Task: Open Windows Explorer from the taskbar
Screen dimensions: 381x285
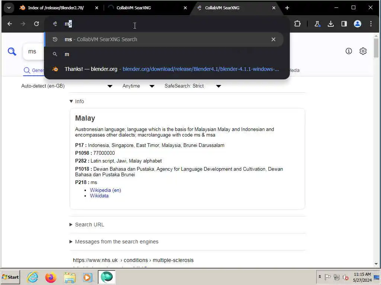Action: click(x=70, y=277)
